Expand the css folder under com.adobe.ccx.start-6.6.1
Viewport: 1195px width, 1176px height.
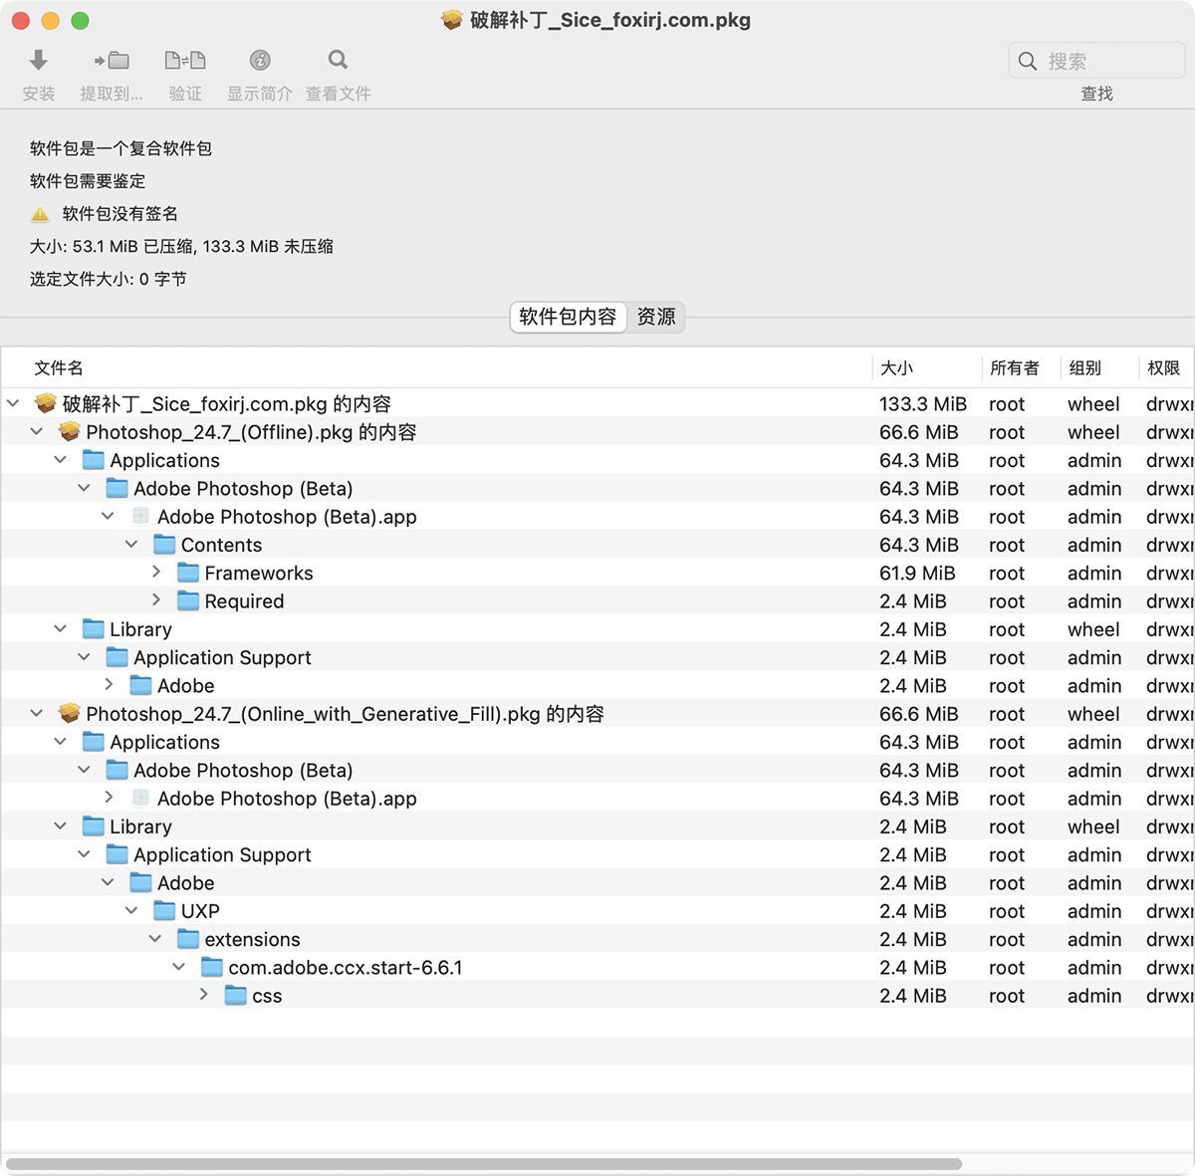(203, 995)
